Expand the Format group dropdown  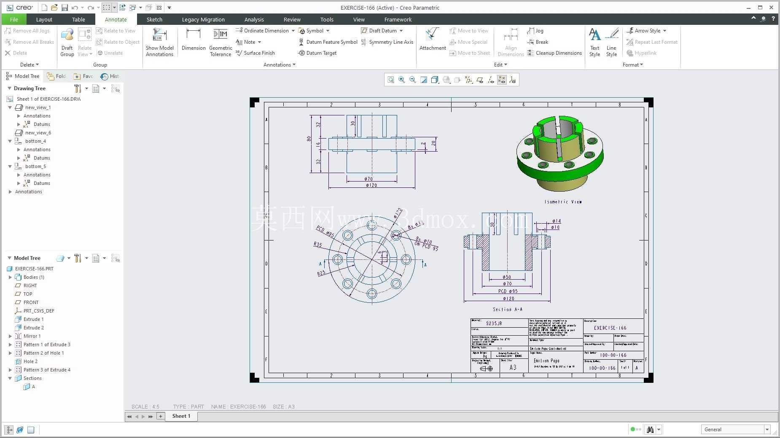coord(632,65)
